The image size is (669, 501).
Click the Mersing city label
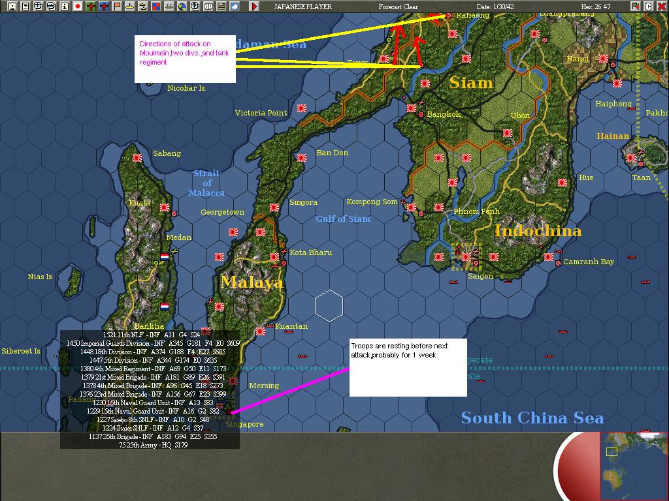[264, 386]
